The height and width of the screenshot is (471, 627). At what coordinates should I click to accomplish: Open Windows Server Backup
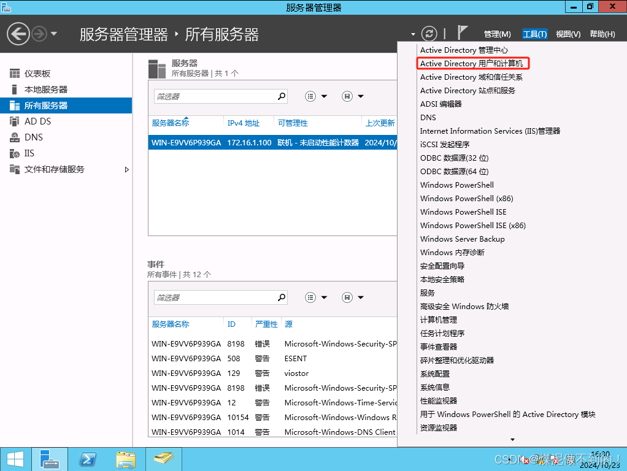coord(462,239)
